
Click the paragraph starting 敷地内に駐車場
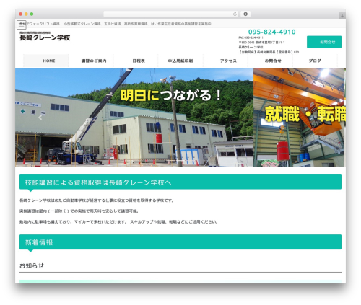[118, 222]
